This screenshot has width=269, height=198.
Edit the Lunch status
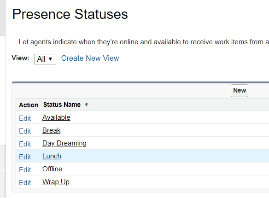(25, 157)
